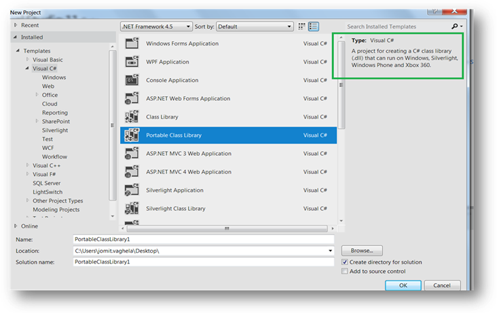
Task: Collapse the Installed section
Action: [x=15, y=37]
